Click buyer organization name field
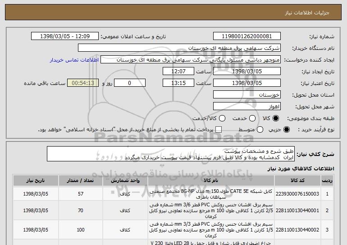The image size is (347, 245). [x=179, y=48]
